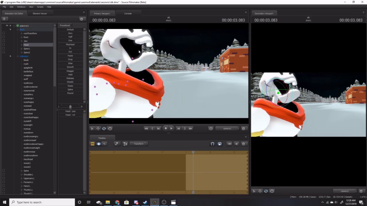Screen dimensions: 367x206
Task: Adjust the left-right balance slider
Action: pyautogui.click(x=70, y=107)
